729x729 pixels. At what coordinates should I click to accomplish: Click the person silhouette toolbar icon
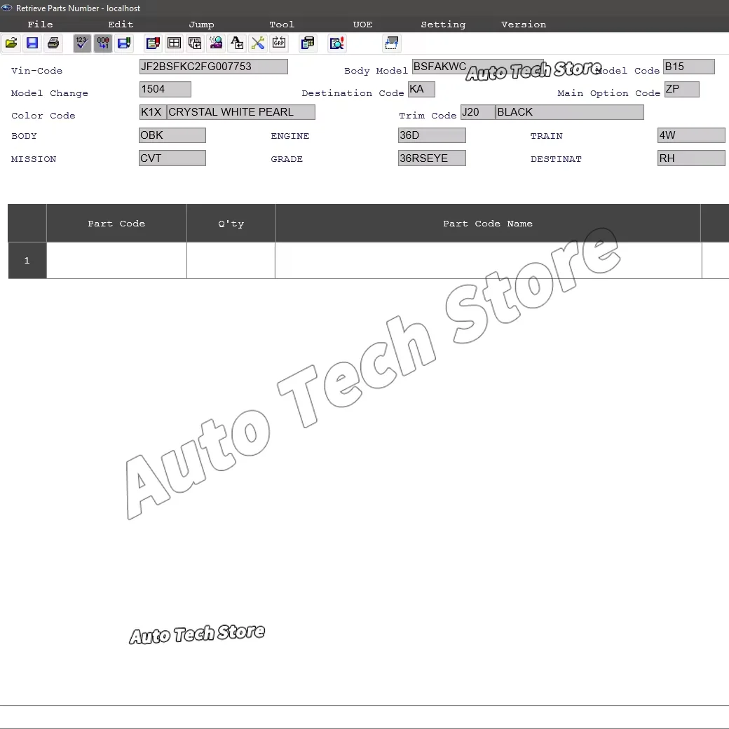click(x=216, y=43)
